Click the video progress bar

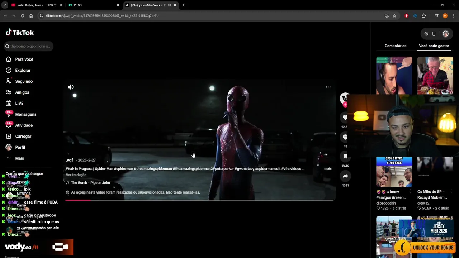pos(199,200)
